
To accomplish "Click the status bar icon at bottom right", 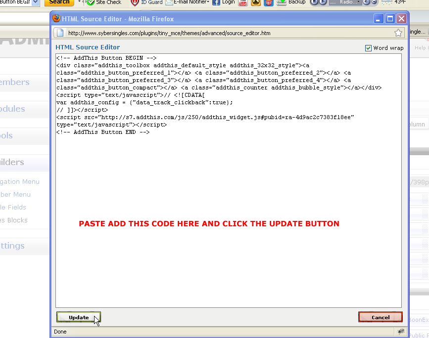I will 400,332.
